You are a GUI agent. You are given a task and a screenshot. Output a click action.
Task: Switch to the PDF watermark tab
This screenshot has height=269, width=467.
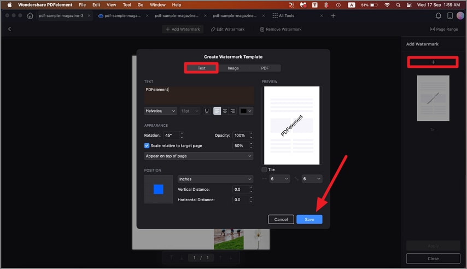pos(265,68)
